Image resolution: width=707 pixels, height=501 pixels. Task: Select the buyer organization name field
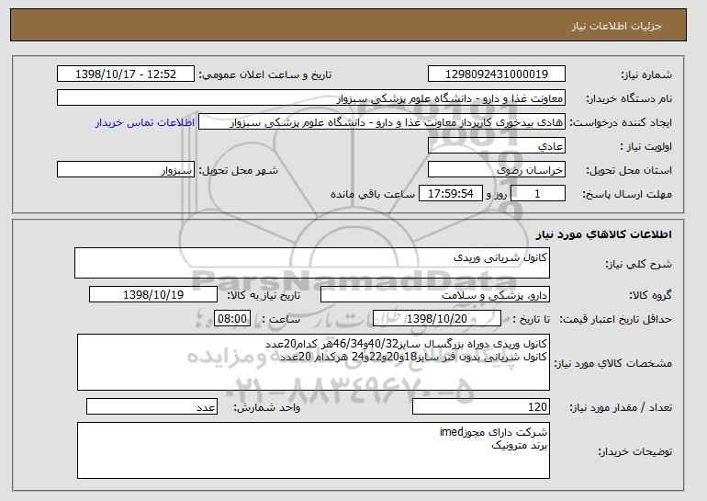(x=311, y=98)
